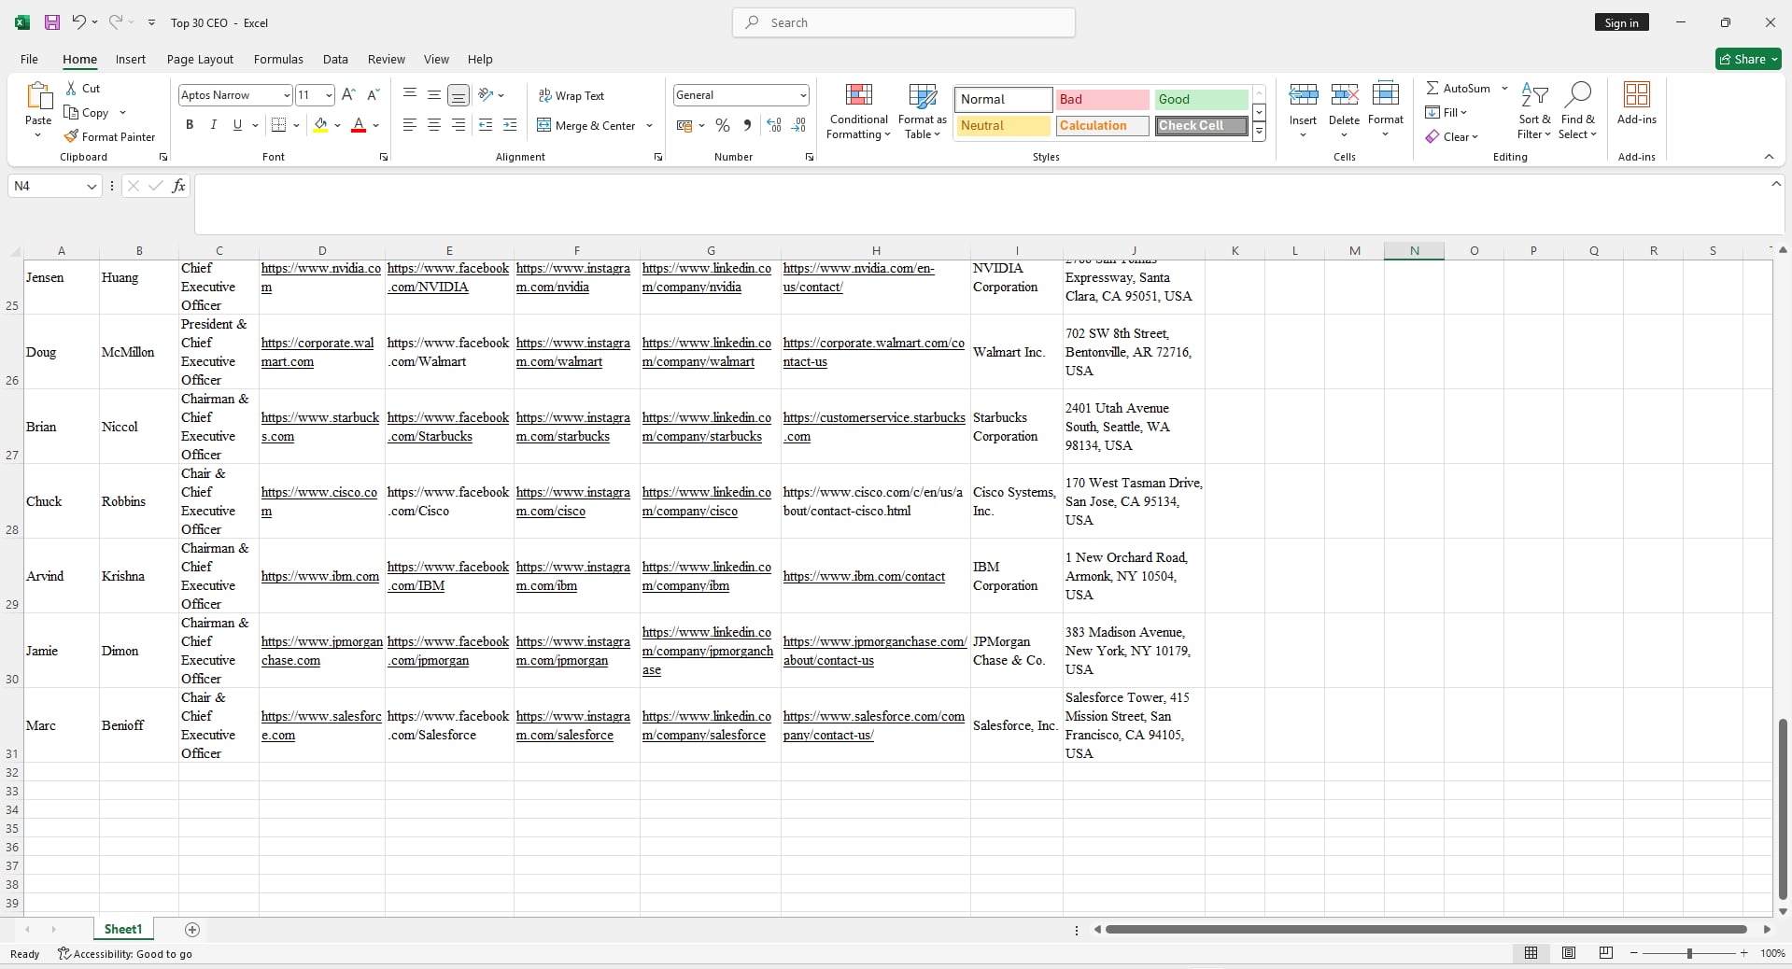Cut the selected cells
Image resolution: width=1792 pixels, height=969 pixels.
tap(82, 88)
